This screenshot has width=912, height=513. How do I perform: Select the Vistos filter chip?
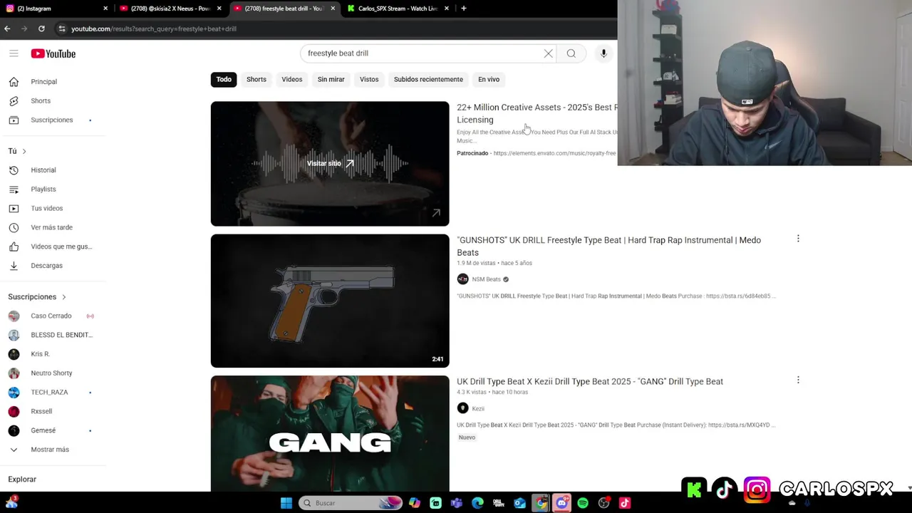tap(369, 79)
